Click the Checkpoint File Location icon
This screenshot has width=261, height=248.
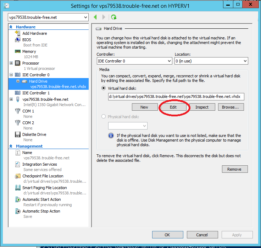coord(18,176)
